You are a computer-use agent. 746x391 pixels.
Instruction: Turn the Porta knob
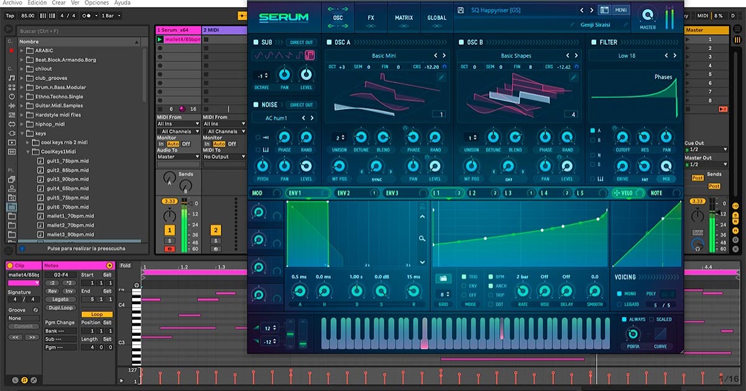click(x=633, y=334)
